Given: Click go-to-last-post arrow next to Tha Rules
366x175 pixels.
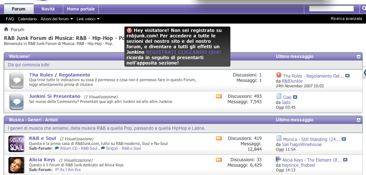Looking at the screenshot, I should [x=347, y=76].
